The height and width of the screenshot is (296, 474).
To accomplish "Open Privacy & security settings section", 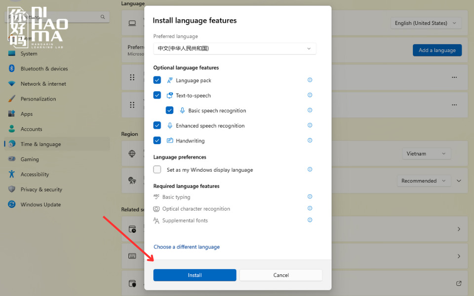I will coord(41,189).
